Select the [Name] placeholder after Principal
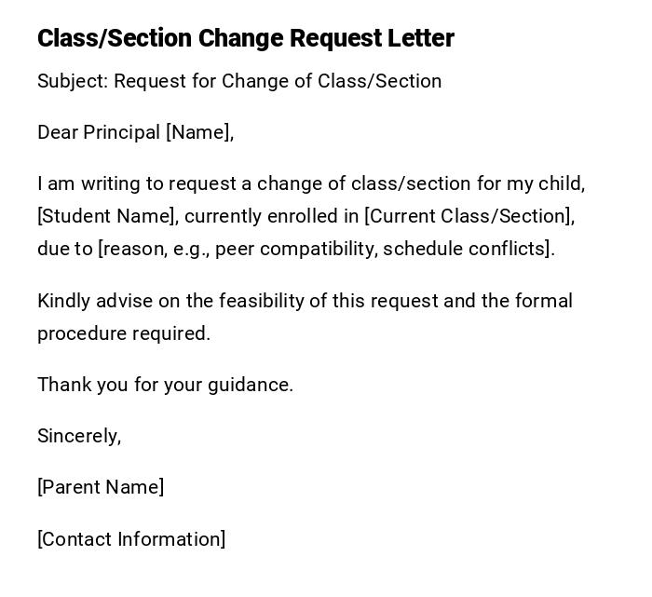This screenshot has width=652, height=597. (x=198, y=132)
